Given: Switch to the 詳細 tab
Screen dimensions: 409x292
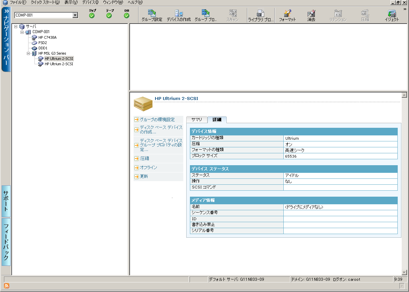Looking at the screenshot, I should pyautogui.click(x=217, y=120).
